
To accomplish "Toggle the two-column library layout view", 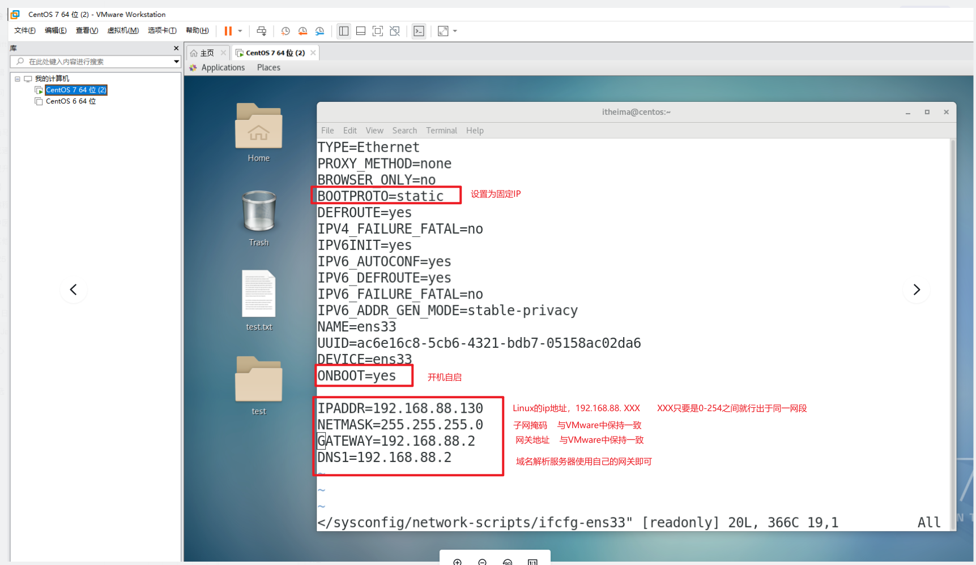I will click(344, 31).
